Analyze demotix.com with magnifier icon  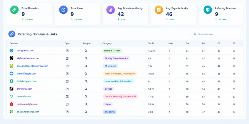pyautogui.click(x=86, y=97)
